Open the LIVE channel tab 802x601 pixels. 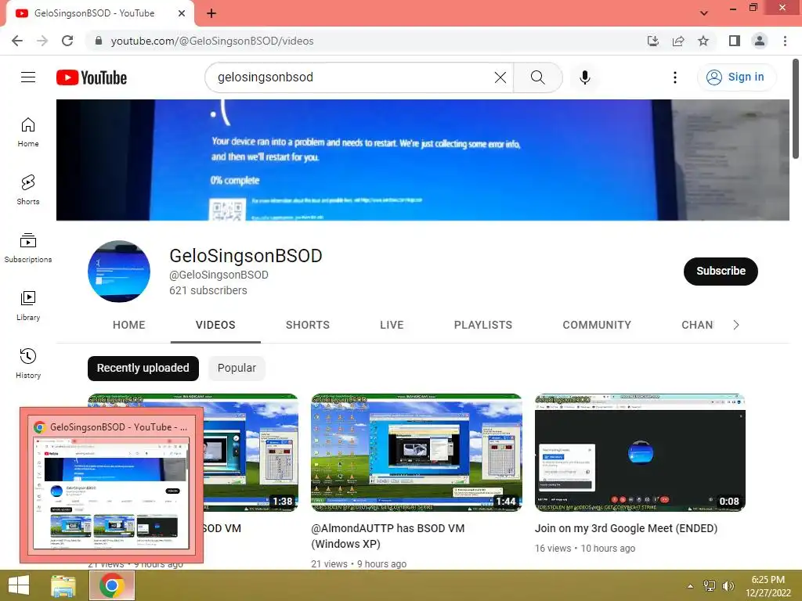click(x=392, y=325)
